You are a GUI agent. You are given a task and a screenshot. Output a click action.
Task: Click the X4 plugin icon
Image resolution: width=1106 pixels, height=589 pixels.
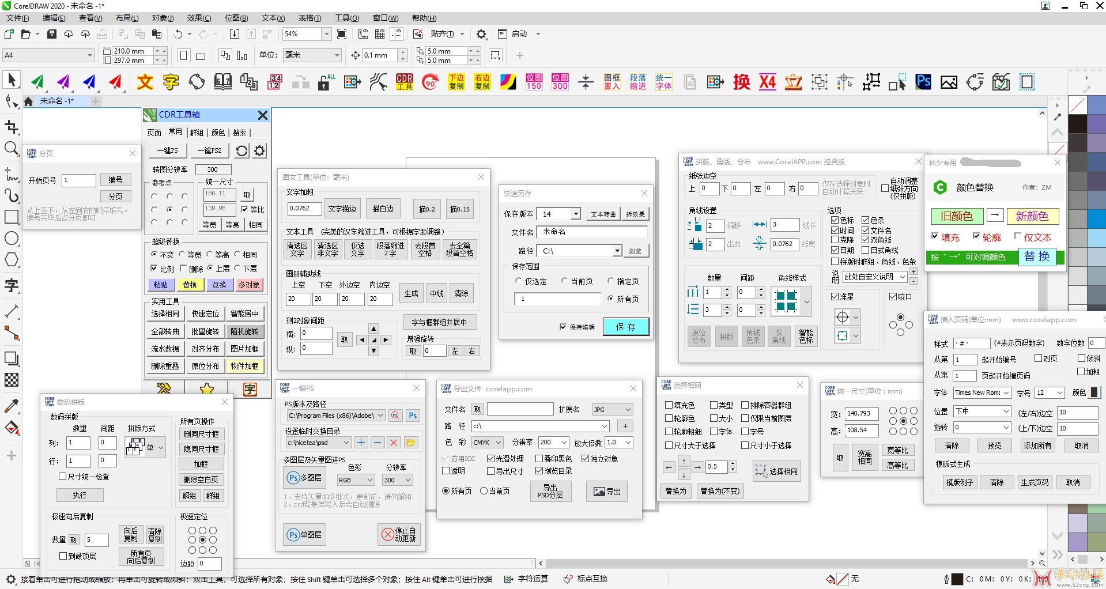[768, 82]
